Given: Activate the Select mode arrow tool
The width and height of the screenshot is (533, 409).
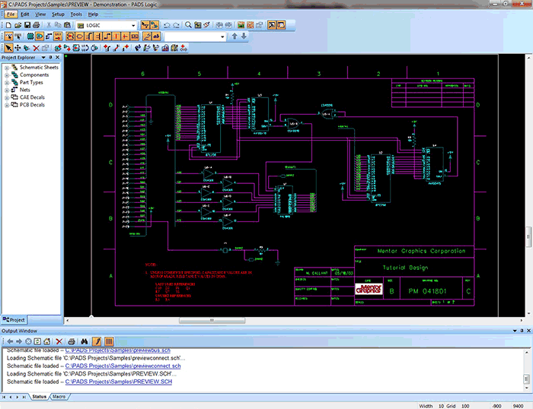Looking at the screenshot, I should click(8, 48).
